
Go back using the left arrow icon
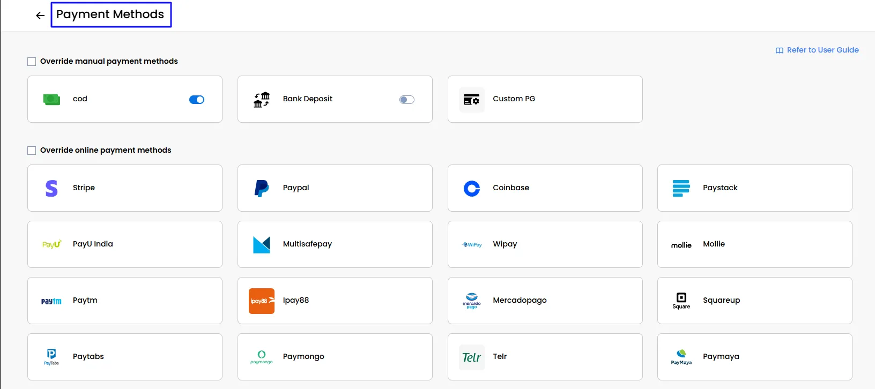[40, 16]
